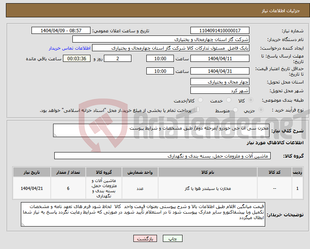
Task: Click the گروه کالا column header
Action: [x=104, y=172]
